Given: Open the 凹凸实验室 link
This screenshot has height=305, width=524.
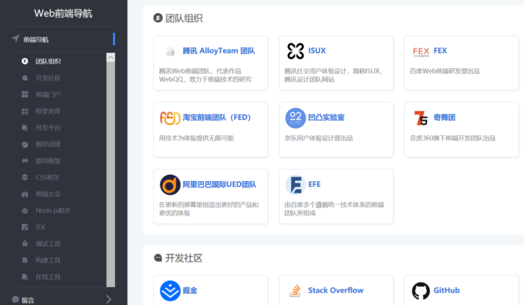Looking at the screenshot, I should click(326, 117).
